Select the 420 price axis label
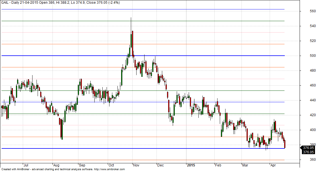 [x=305, y=115]
